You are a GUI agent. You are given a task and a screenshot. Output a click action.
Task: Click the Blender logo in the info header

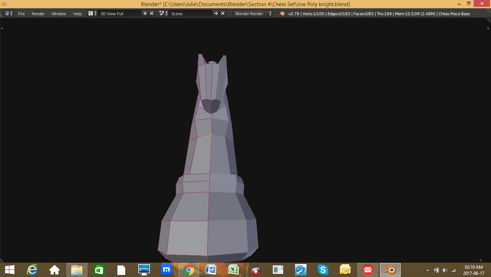pos(282,14)
